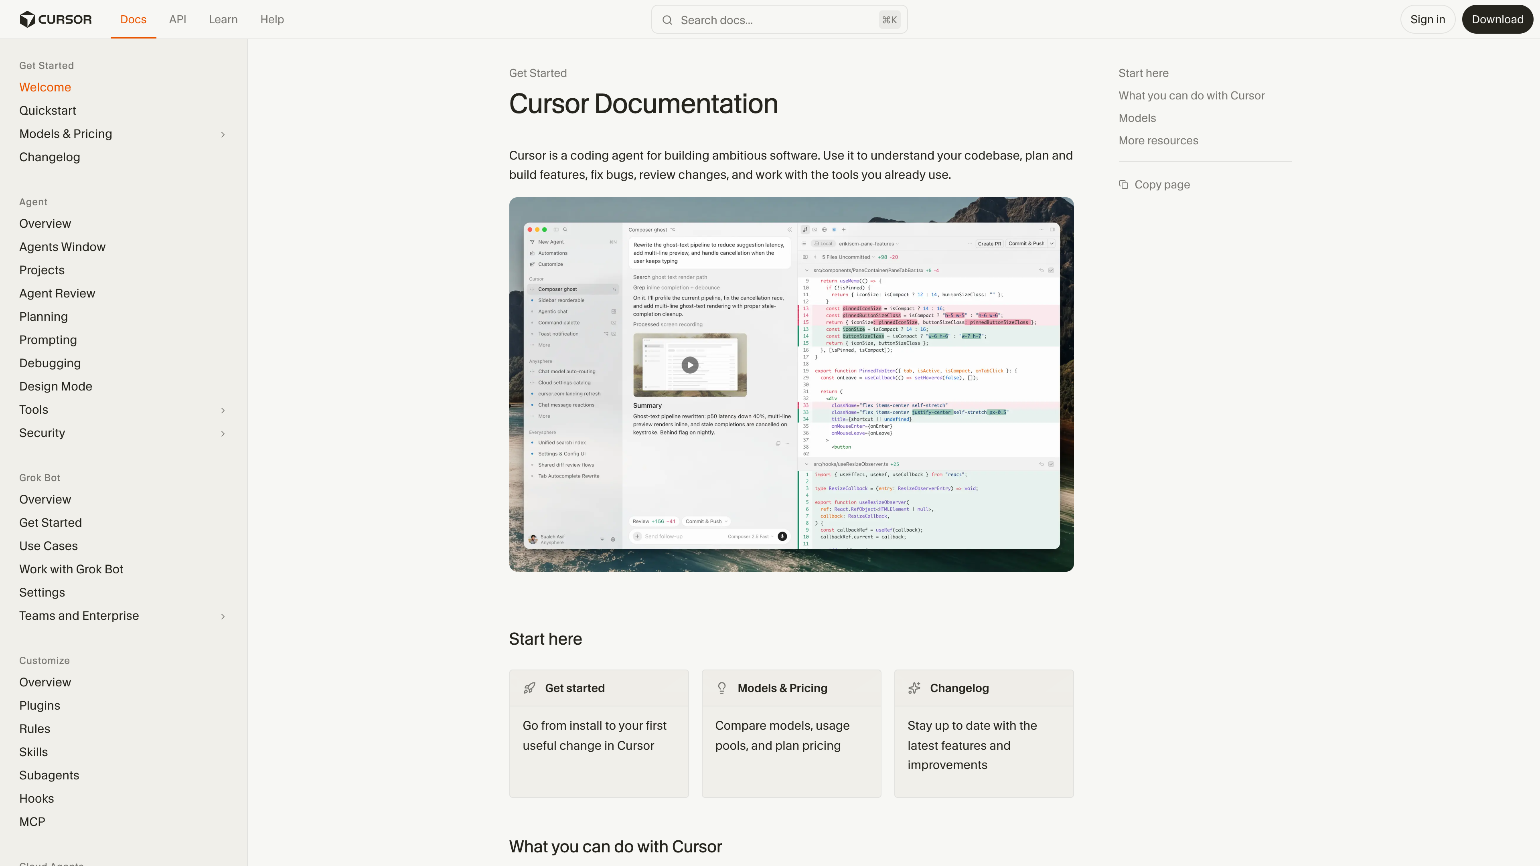Click the Review +156 -41 button
The width and height of the screenshot is (1540, 866).
point(654,521)
